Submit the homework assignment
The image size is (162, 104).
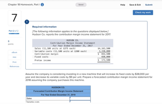point(149,5)
